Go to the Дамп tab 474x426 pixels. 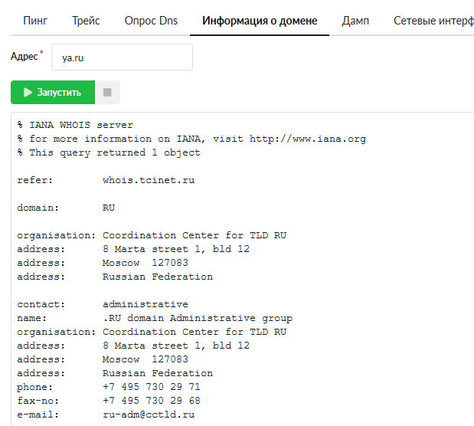click(x=355, y=21)
